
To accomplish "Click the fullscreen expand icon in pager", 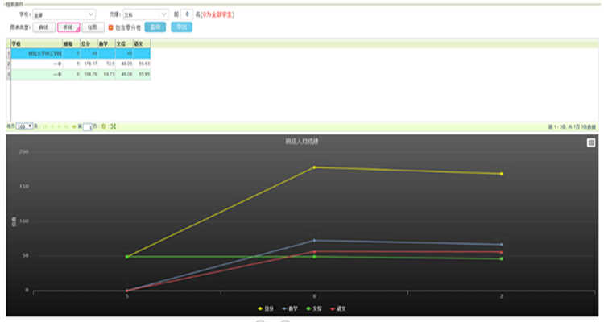I will tap(114, 126).
